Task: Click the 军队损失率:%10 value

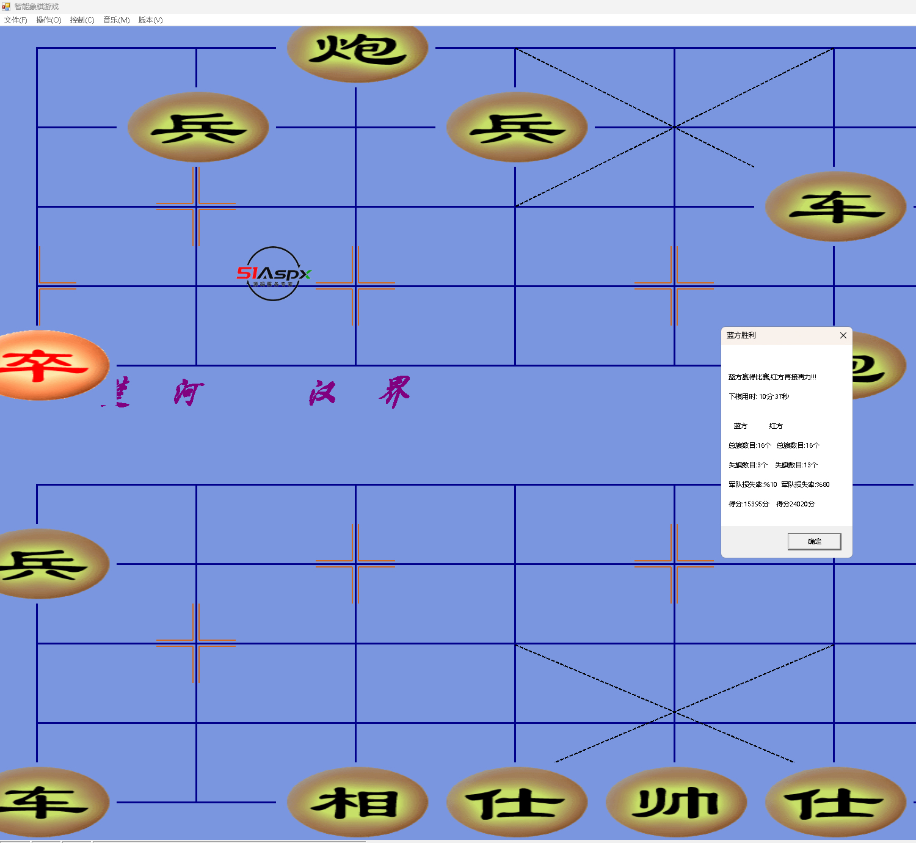Action: (x=753, y=484)
